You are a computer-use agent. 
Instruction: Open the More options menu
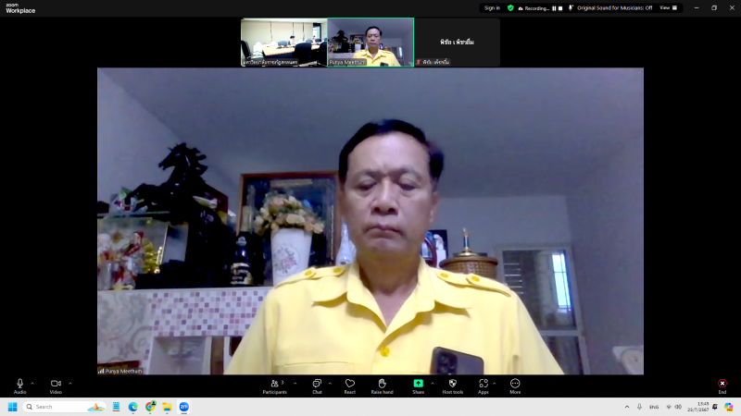click(515, 384)
